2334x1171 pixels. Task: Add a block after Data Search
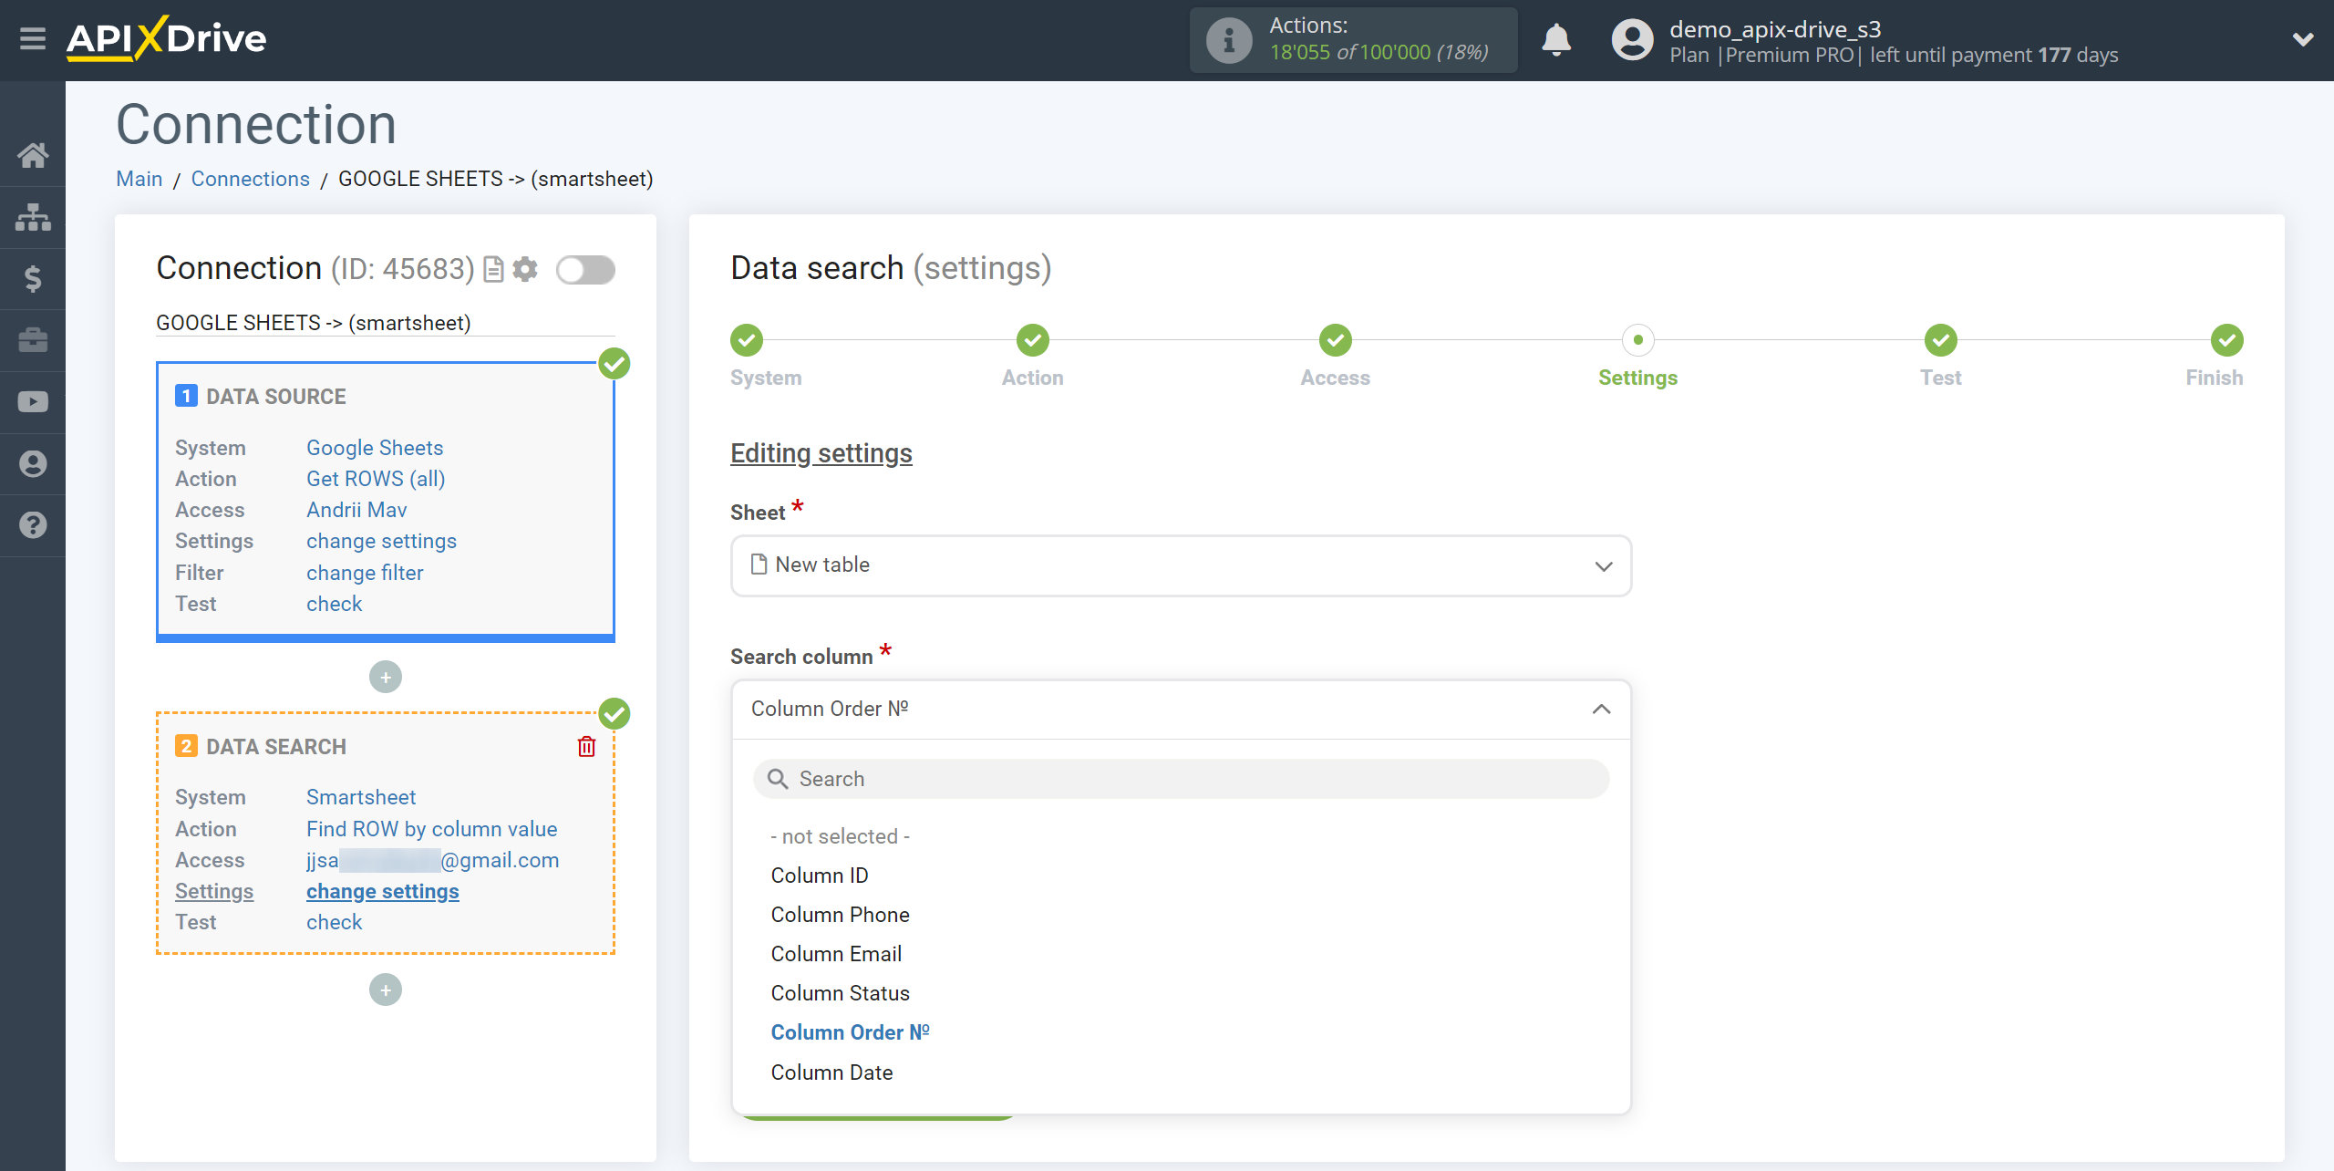tap(386, 990)
